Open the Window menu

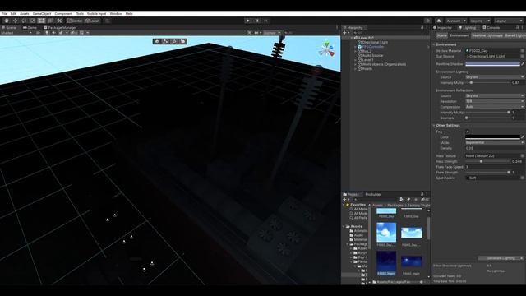point(116,14)
